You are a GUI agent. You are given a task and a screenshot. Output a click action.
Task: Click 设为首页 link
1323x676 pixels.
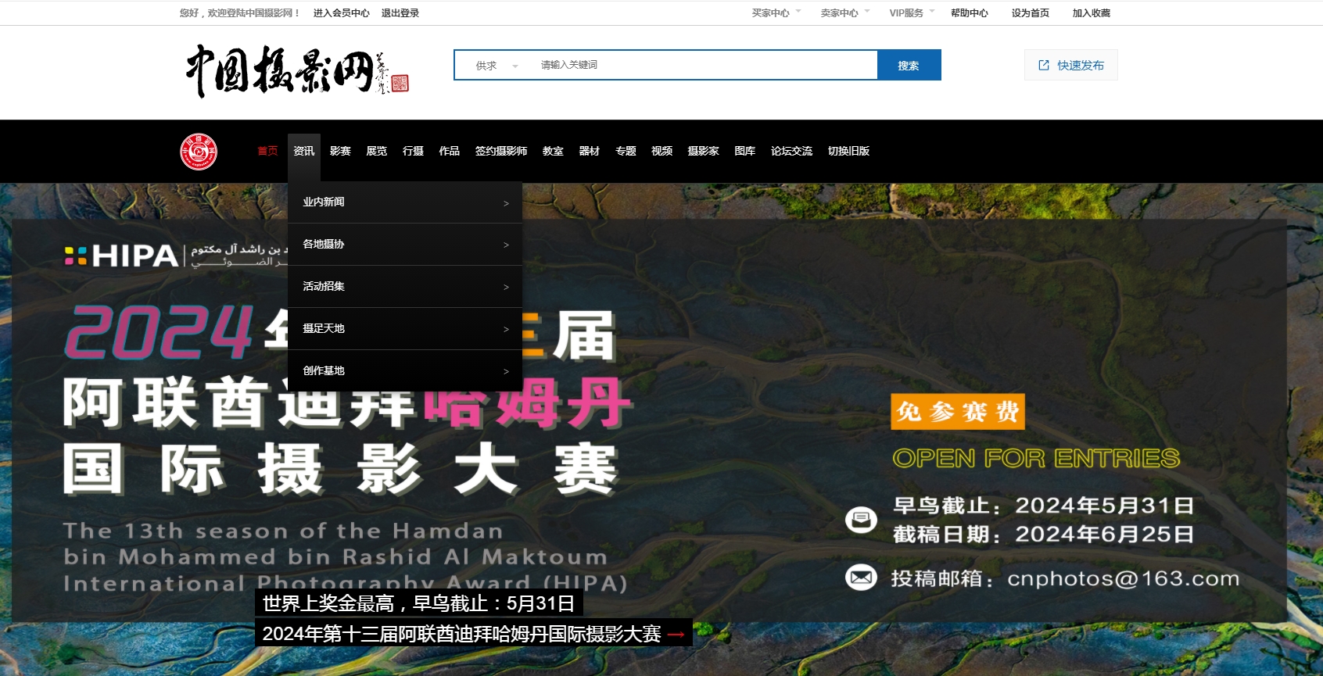click(x=1031, y=13)
